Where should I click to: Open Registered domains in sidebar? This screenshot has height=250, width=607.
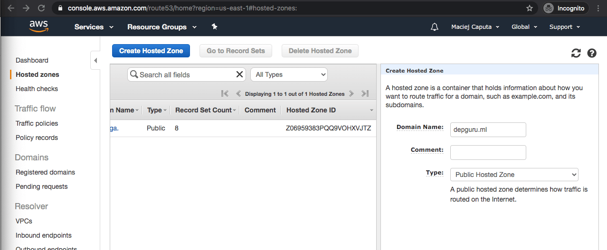tap(45, 172)
